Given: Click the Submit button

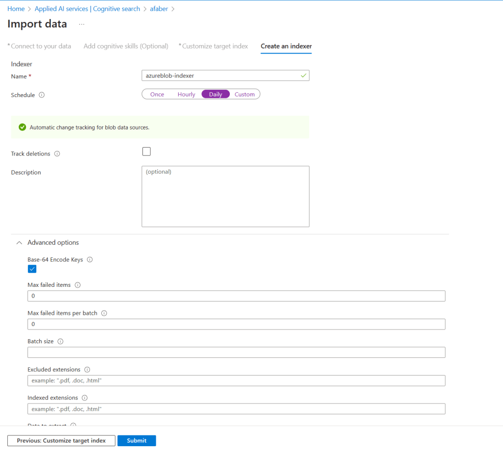Looking at the screenshot, I should (137, 441).
